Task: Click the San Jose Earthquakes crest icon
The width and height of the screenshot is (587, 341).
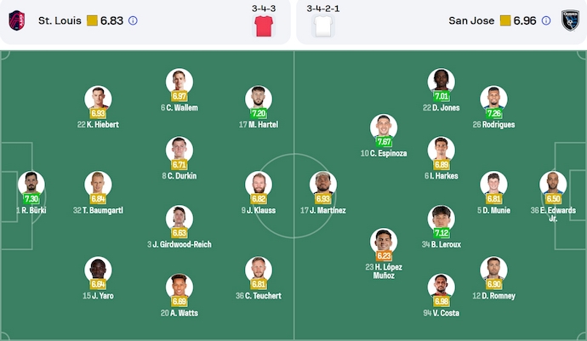Action: pyautogui.click(x=568, y=20)
